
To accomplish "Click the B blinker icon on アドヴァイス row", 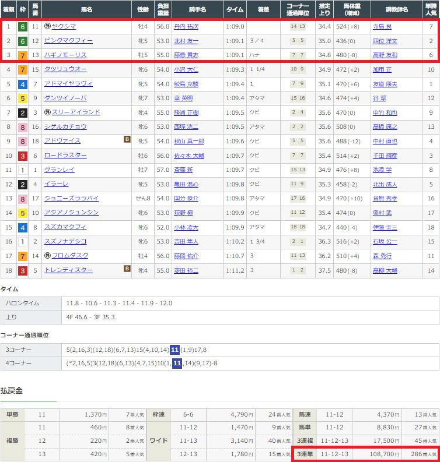I will point(127,140).
